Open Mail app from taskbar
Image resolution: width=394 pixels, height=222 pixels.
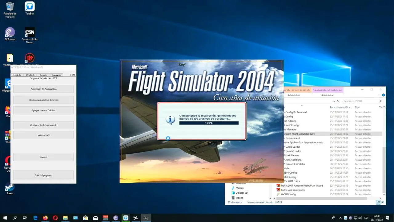(95, 218)
